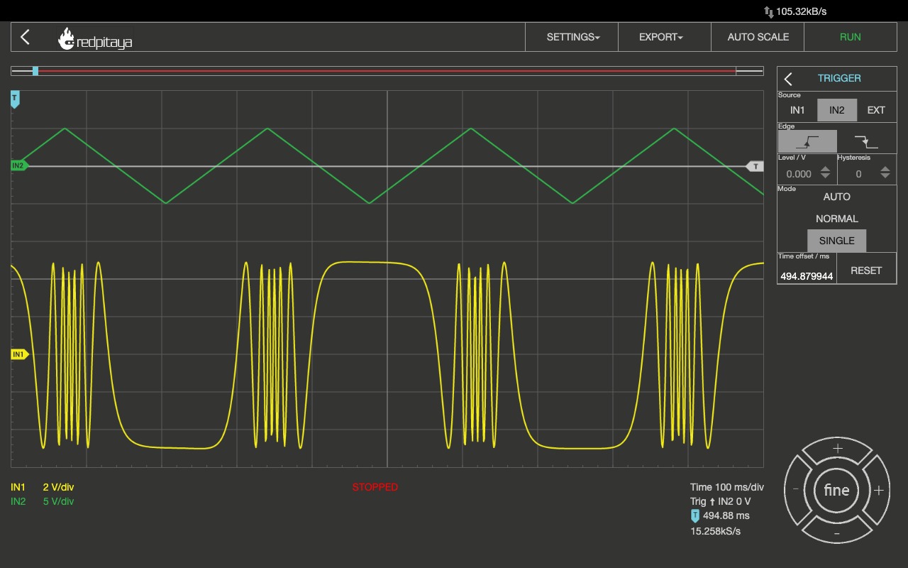Select IN2 as trigger source
Image resolution: width=908 pixels, height=568 pixels.
(x=837, y=110)
